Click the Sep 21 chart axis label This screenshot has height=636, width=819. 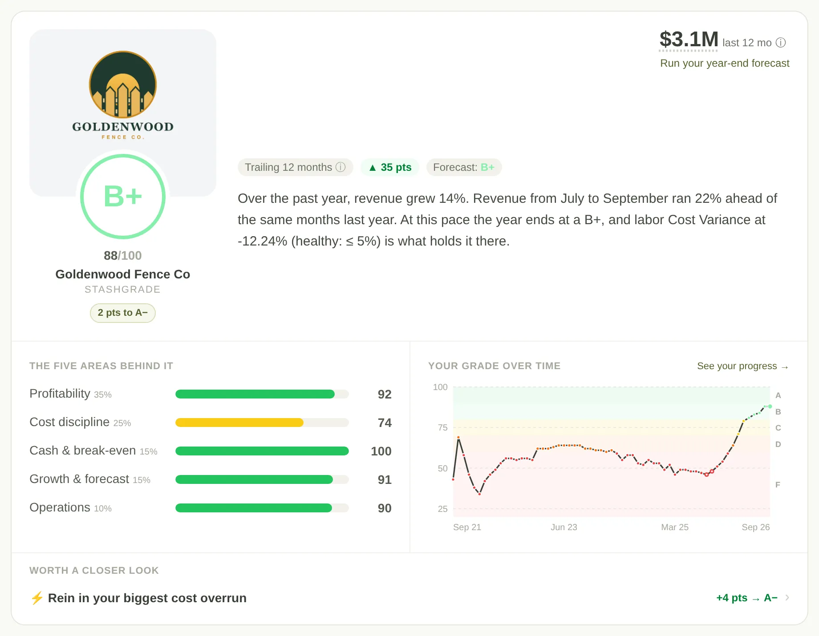point(467,527)
